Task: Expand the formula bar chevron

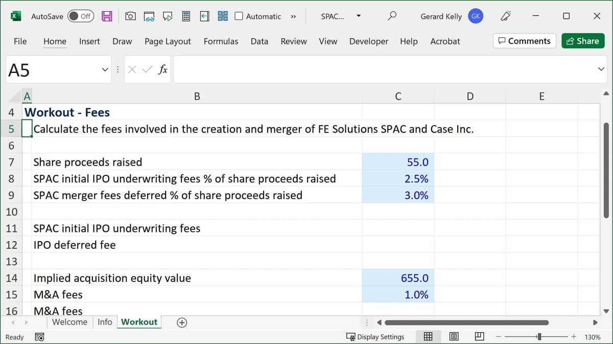Action: tap(601, 70)
